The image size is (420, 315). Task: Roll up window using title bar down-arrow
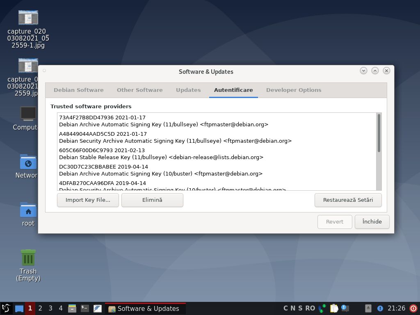pos(363,71)
